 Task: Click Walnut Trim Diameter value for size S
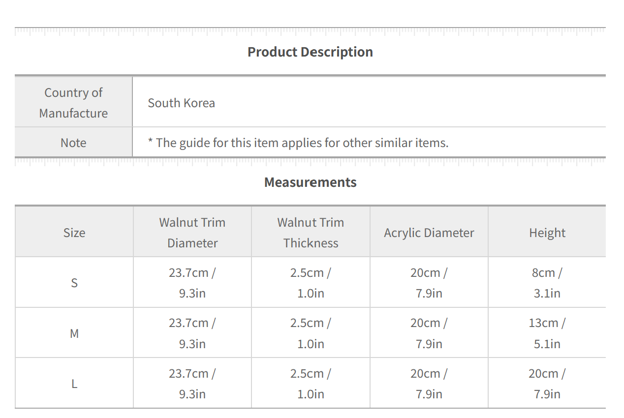[192, 283]
